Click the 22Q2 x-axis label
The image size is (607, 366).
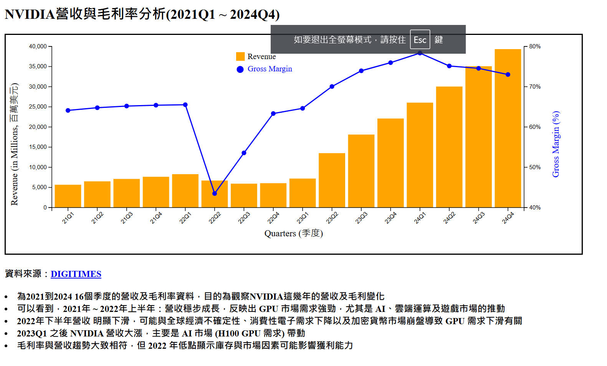pyautogui.click(x=214, y=218)
